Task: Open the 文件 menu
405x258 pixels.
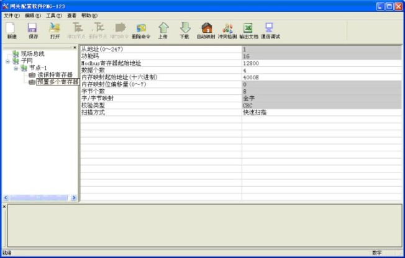Action: 11,15
